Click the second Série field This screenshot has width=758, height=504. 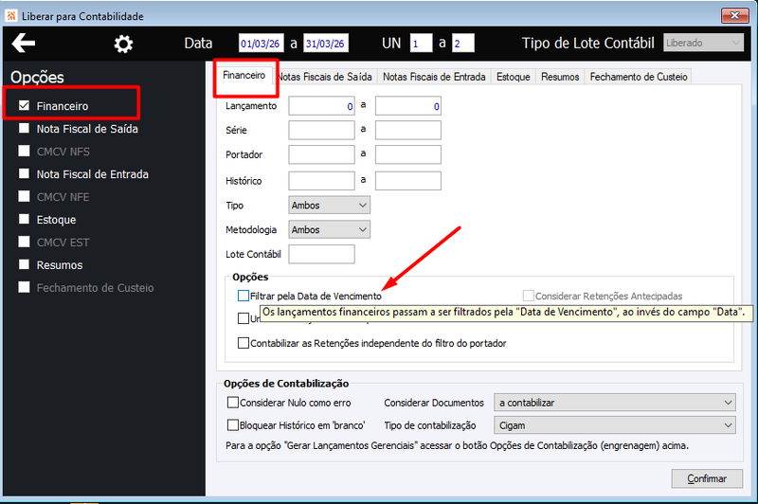pos(408,130)
